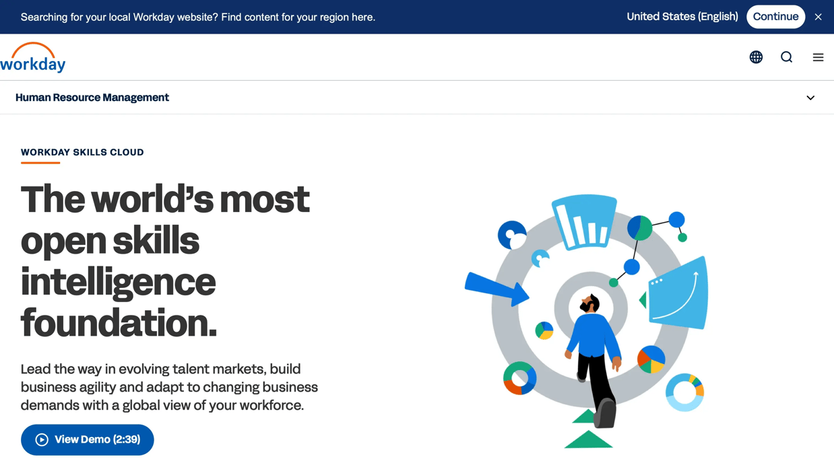Start the View Demo (2:39) video
This screenshot has height=475, width=834.
click(88, 439)
